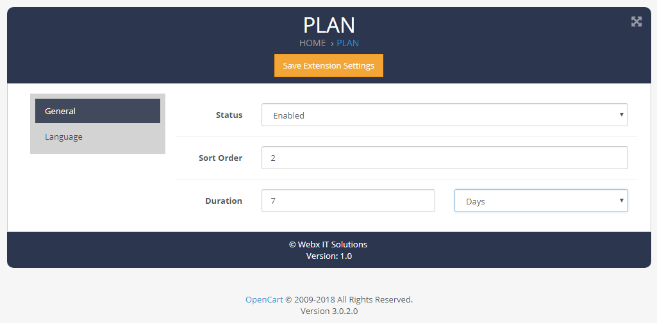Screen dimensions: 657x323
Task: Click the breadcrumb chevron separator after HOME
Action: click(x=332, y=44)
